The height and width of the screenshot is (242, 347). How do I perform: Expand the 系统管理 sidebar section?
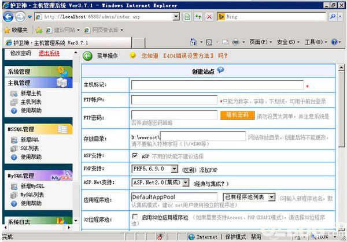click(39, 72)
